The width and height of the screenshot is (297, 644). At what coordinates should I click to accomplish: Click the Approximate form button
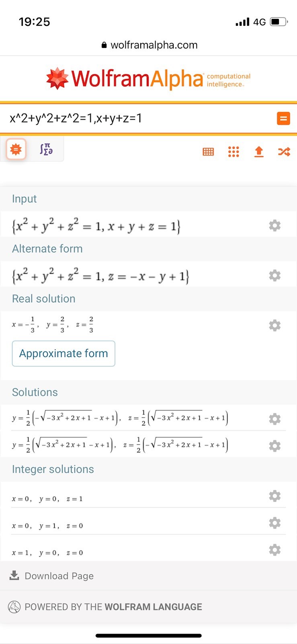[x=63, y=353]
